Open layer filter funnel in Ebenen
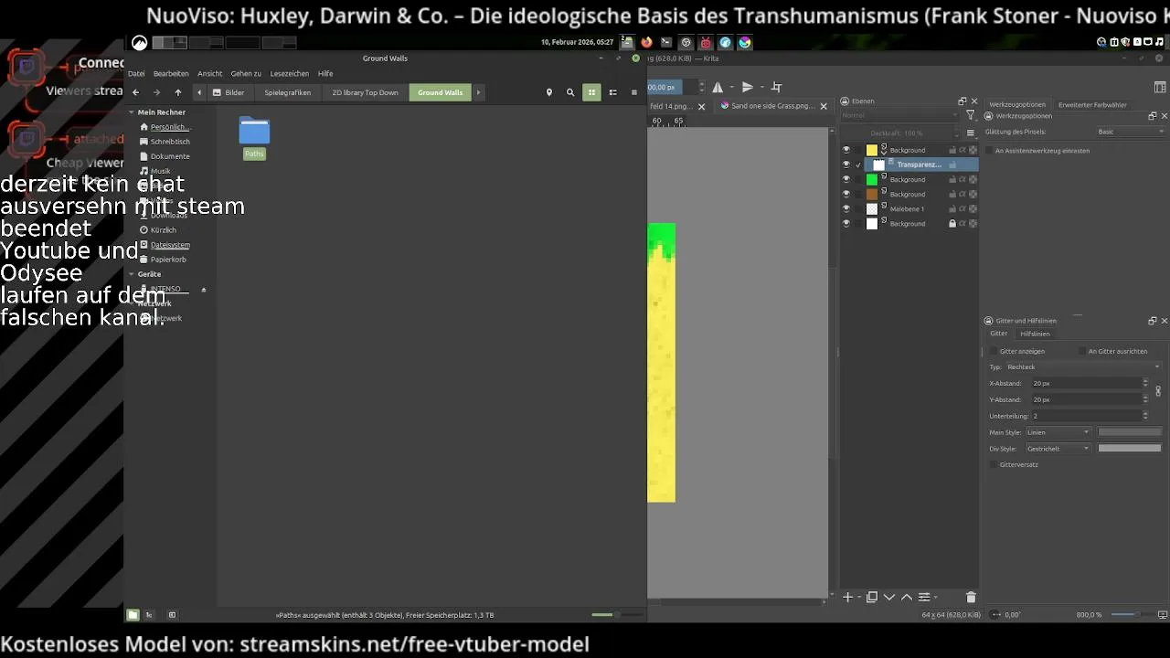 (x=971, y=116)
